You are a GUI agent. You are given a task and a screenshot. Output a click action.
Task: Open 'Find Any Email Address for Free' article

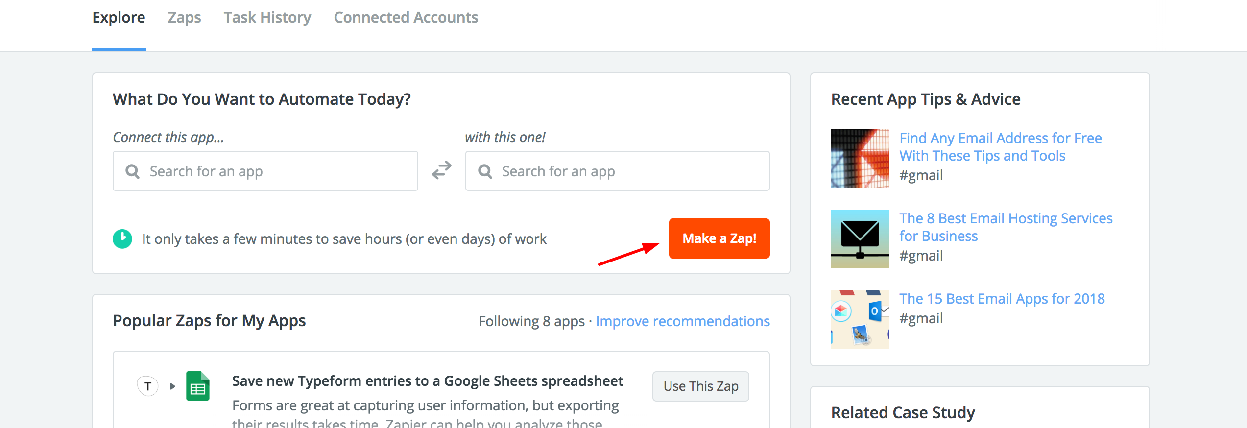pos(1000,147)
